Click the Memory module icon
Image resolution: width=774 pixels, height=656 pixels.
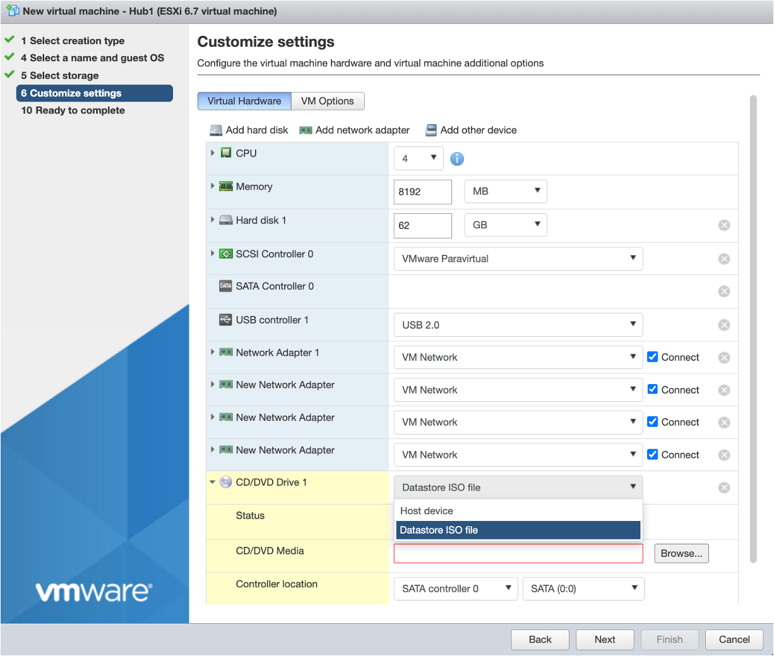[226, 187]
